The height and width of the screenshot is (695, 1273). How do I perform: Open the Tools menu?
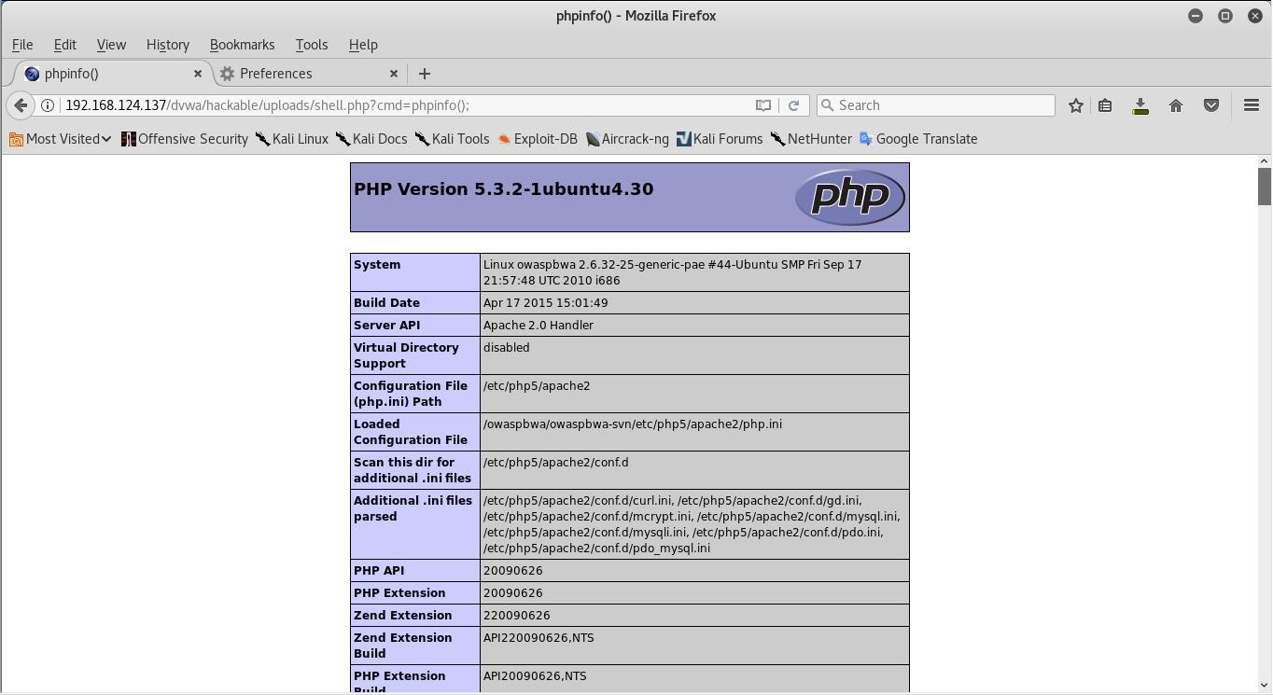pos(312,45)
